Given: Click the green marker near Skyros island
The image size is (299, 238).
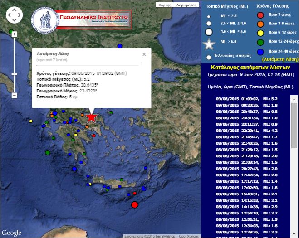Looking at the screenshot, I should tap(111, 112).
